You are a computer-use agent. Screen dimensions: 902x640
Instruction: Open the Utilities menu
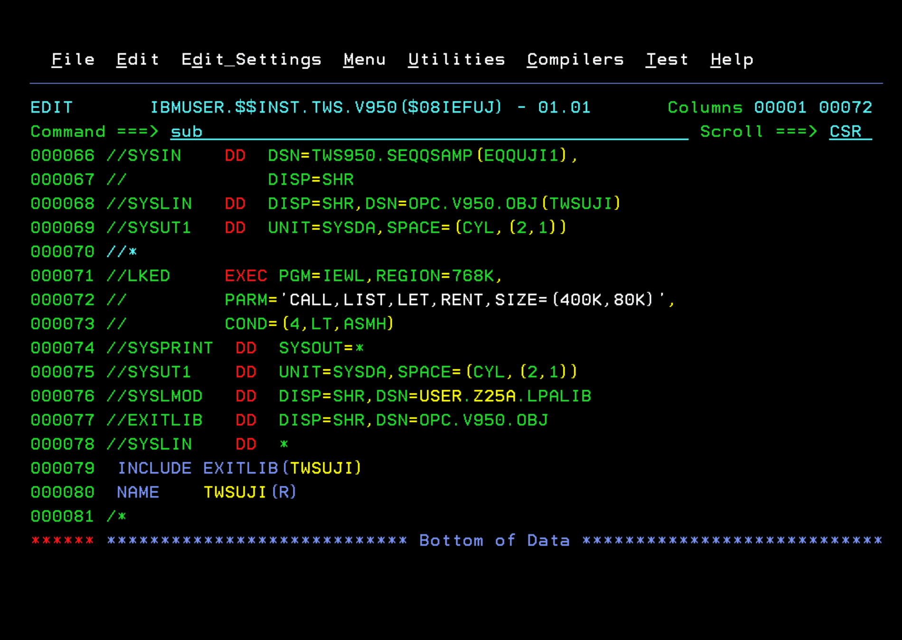point(456,60)
